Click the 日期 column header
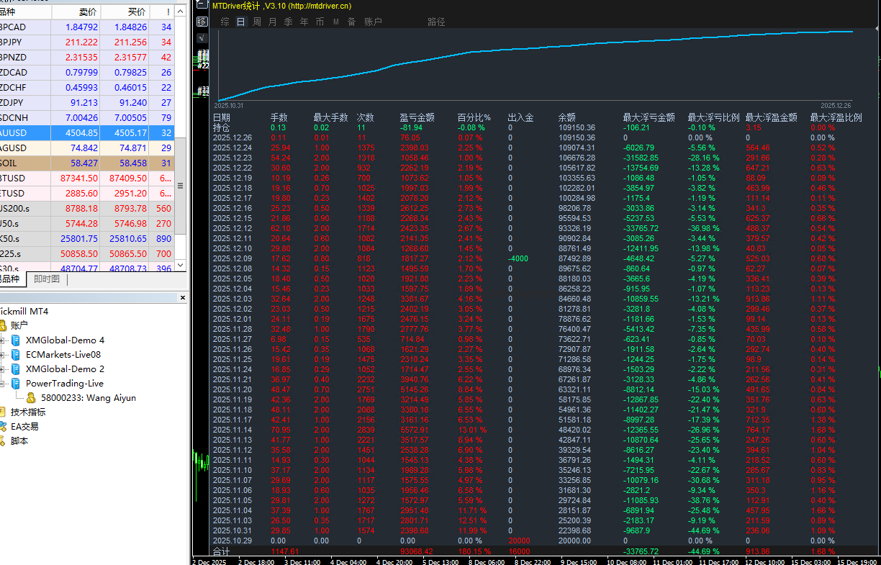The height and width of the screenshot is (565, 881). coord(222,117)
